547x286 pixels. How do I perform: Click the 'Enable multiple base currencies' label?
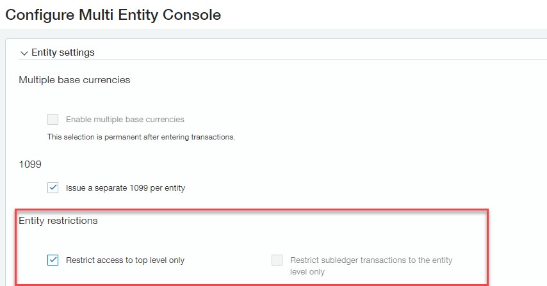click(125, 120)
